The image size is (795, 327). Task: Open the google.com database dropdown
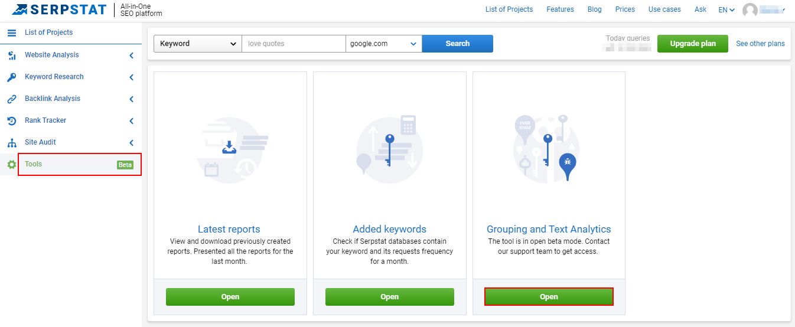click(384, 44)
